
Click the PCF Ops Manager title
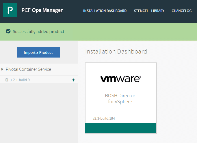[x=42, y=11]
